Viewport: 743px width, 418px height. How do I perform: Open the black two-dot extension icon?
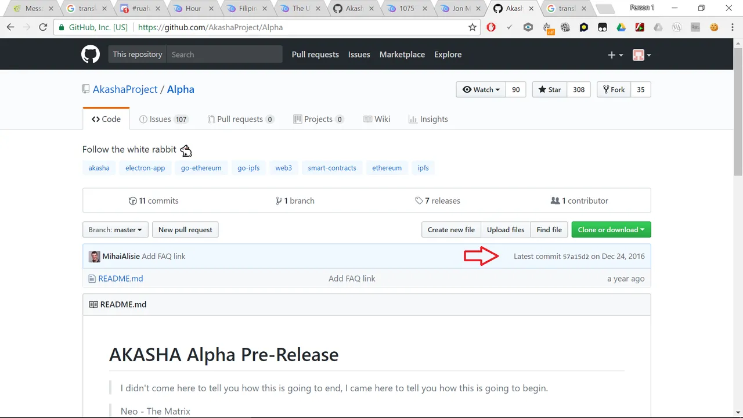[x=603, y=27]
